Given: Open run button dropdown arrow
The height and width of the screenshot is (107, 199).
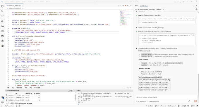Looking at the screenshot, I should [x=120, y=6].
